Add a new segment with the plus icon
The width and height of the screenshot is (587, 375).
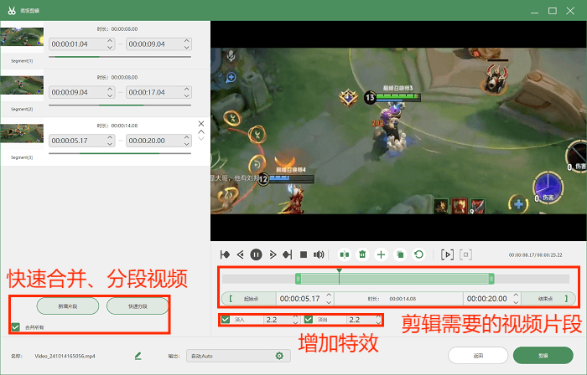[x=381, y=254]
